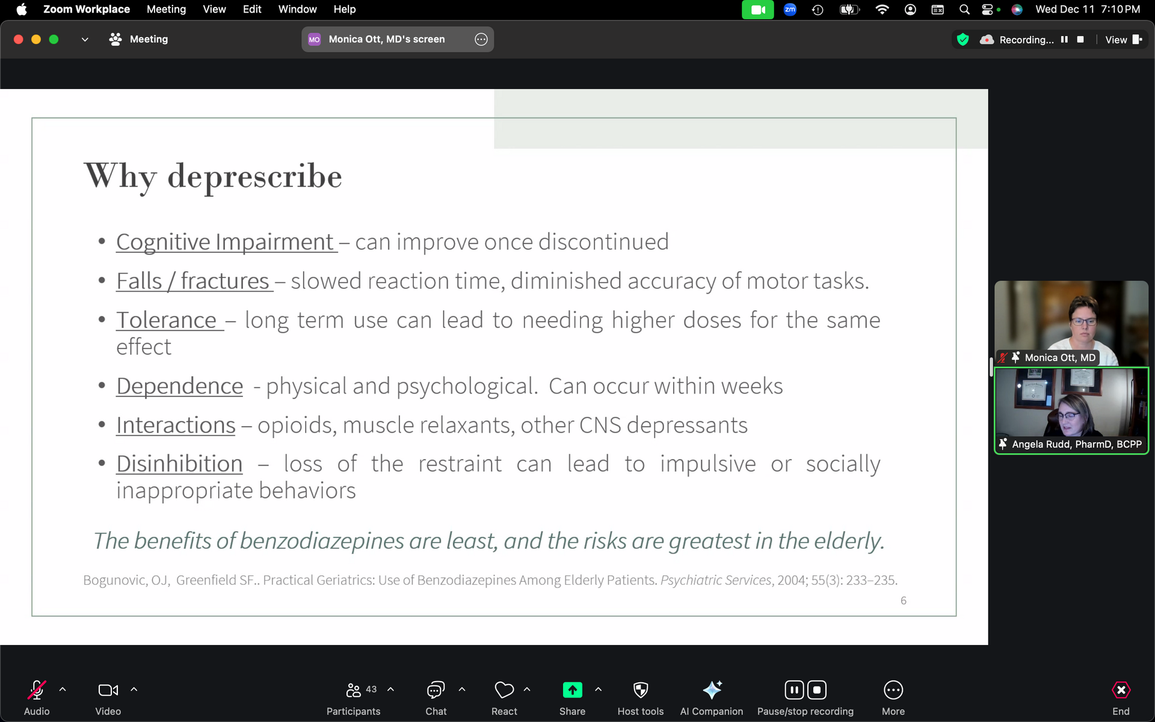The width and height of the screenshot is (1155, 722).
Task: Expand the Share options caret
Action: 599,690
